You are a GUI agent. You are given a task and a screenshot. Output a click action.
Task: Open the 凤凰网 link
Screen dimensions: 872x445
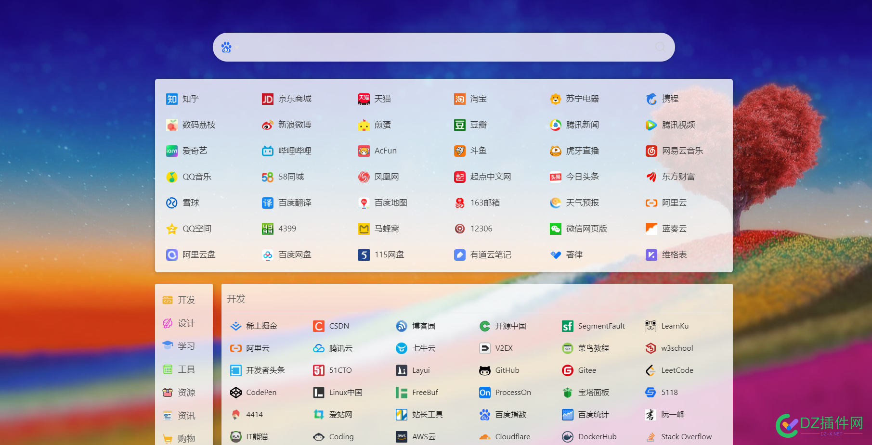tap(379, 177)
